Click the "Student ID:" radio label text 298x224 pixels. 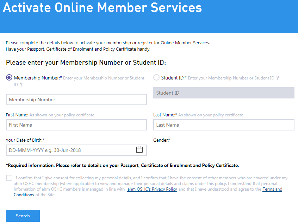173,78
